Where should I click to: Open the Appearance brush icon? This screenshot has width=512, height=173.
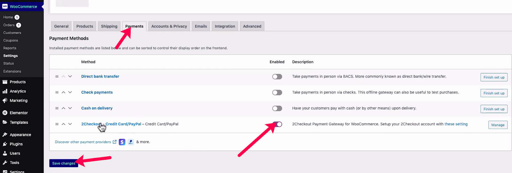(x=5, y=135)
